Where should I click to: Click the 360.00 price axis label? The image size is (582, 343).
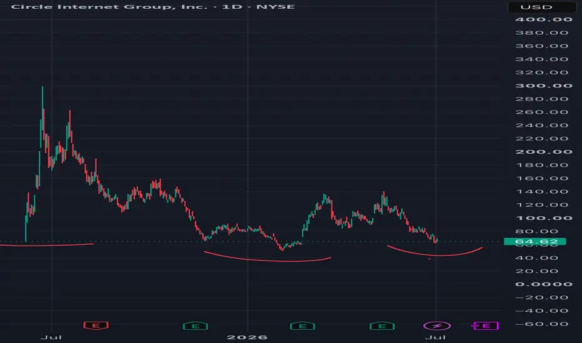542,46
